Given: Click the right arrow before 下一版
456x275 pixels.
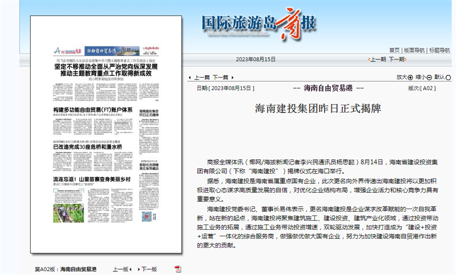Looking at the screenshot, I should (139, 269).
